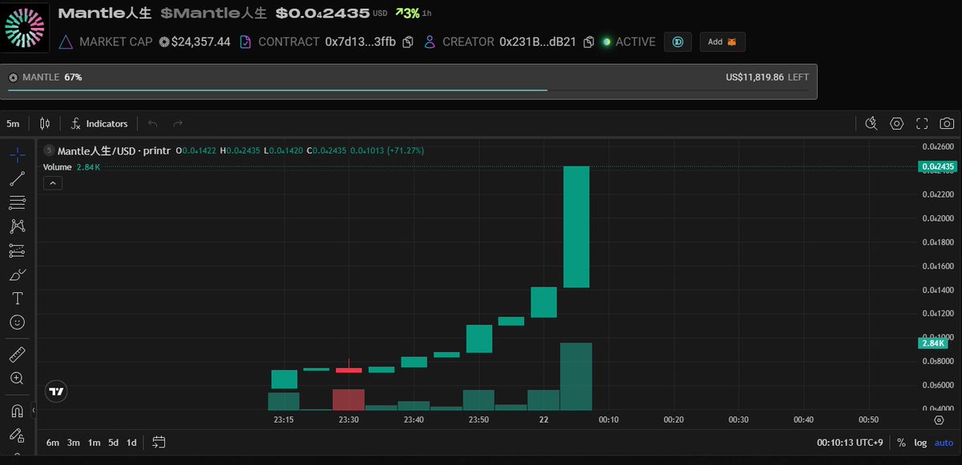Open the quick search icon in chart toolbar
Viewport: 962px width, 465px height.
(x=872, y=123)
